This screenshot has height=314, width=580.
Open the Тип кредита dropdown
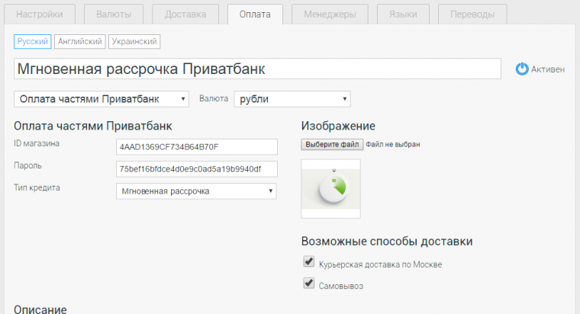click(196, 191)
